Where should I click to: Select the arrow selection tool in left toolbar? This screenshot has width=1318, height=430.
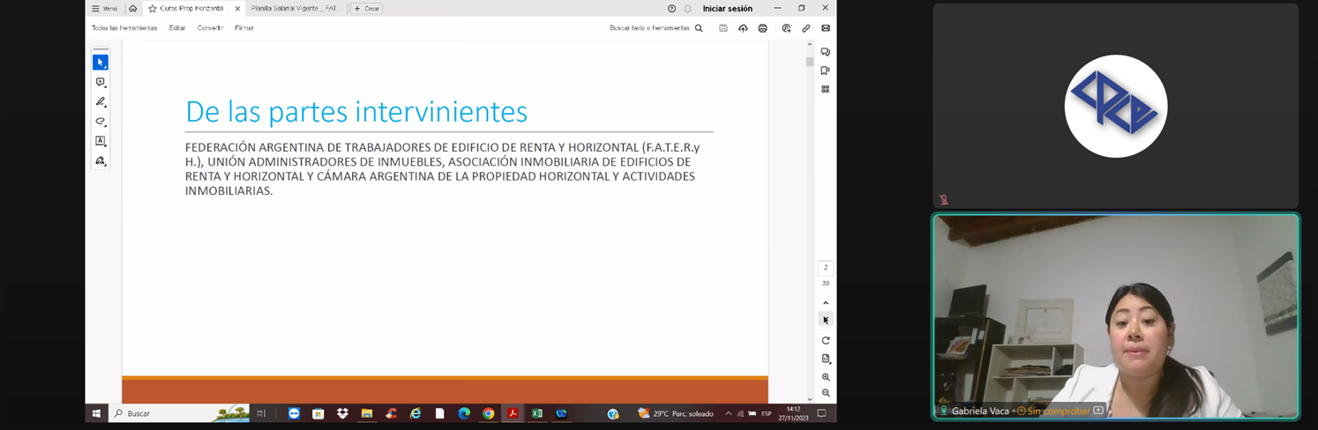101,63
